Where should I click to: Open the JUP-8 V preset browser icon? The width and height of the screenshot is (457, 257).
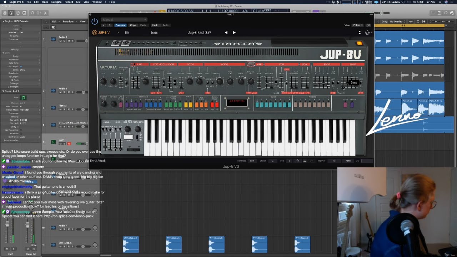coord(127,32)
